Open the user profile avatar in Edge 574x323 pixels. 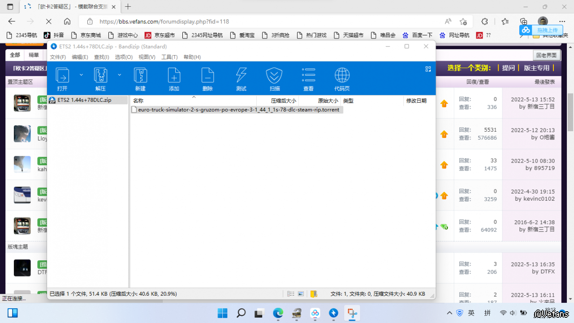point(543,22)
